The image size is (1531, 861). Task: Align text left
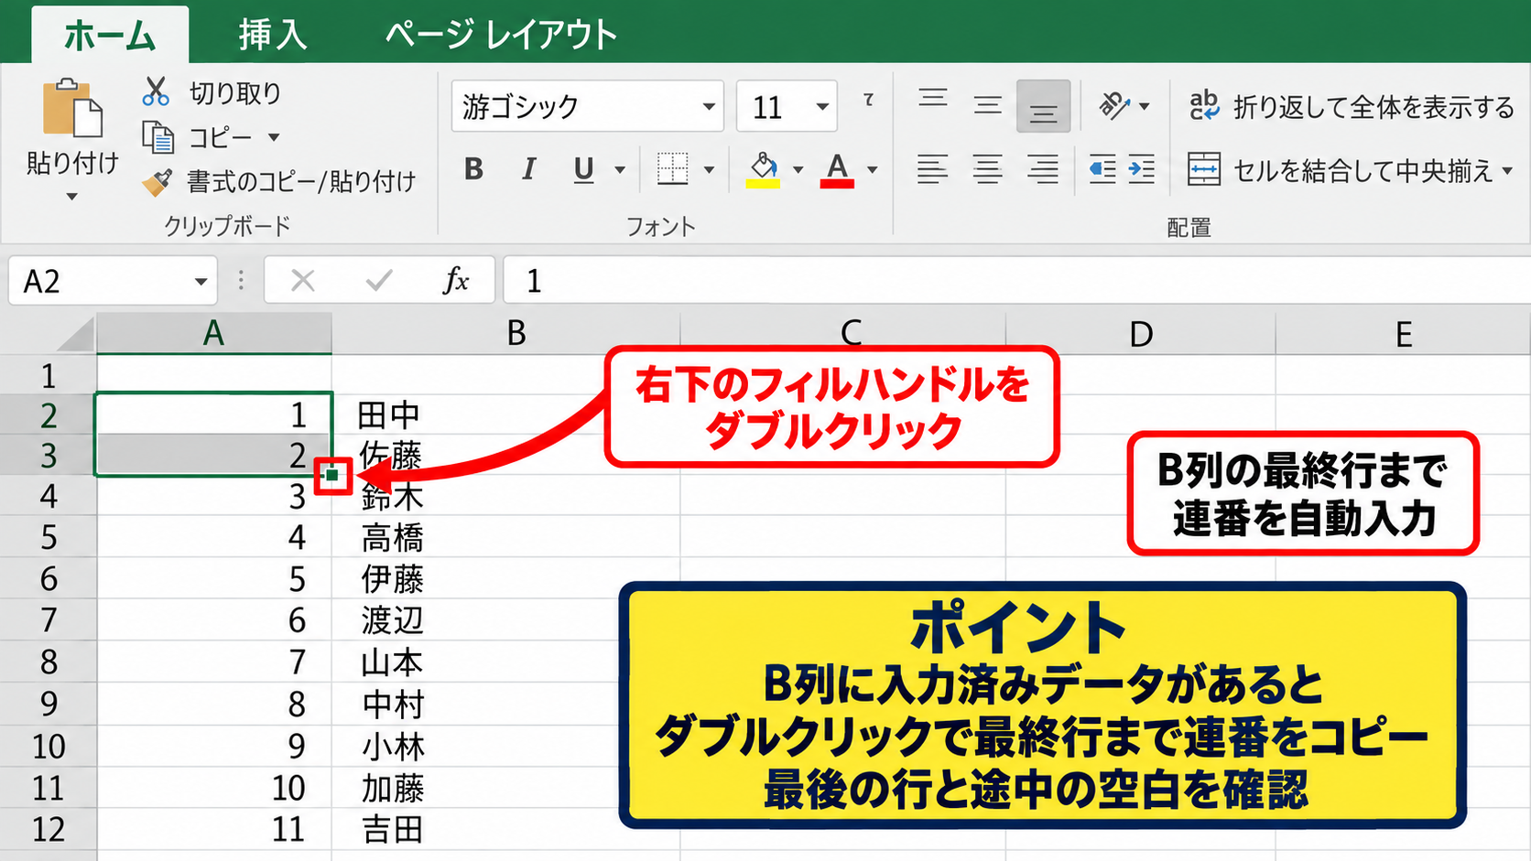(x=932, y=169)
